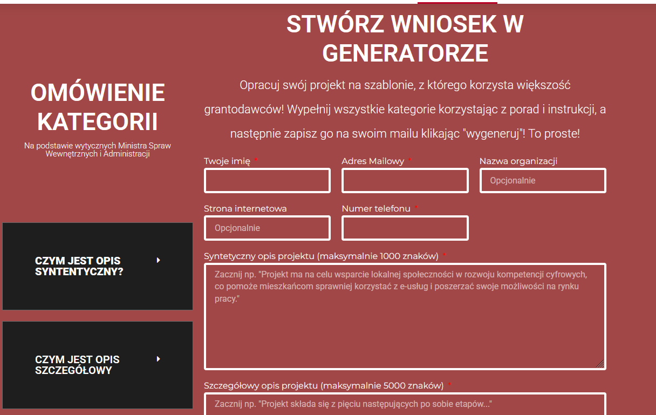Click the 'Adres Mailowy' field label
656x415 pixels.
[372, 161]
